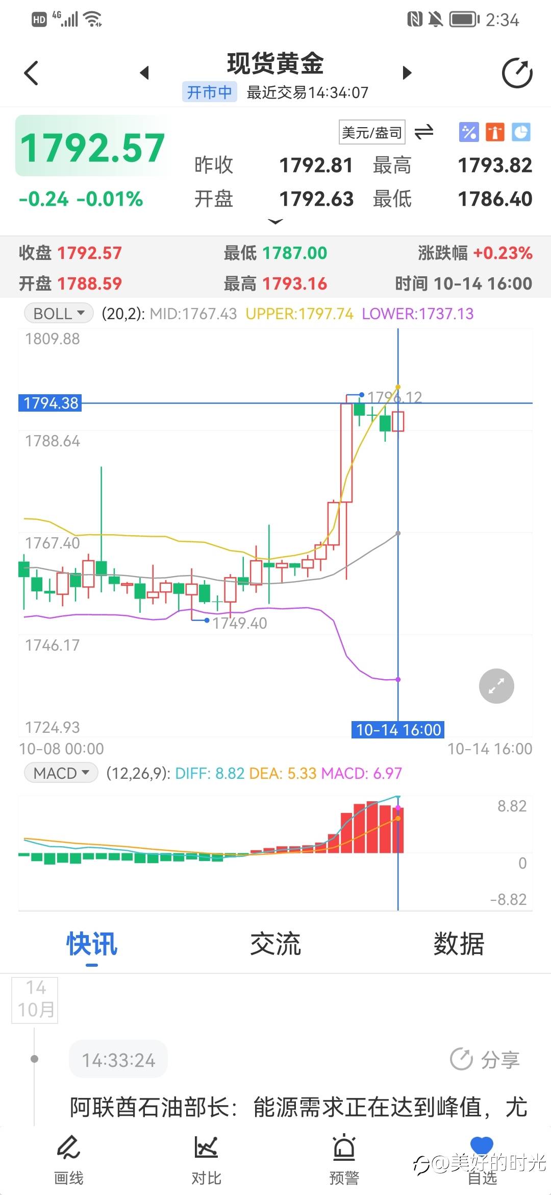Tap the 开盘 1792.63 value
Viewport: 551px width, 1195px height.
316,199
